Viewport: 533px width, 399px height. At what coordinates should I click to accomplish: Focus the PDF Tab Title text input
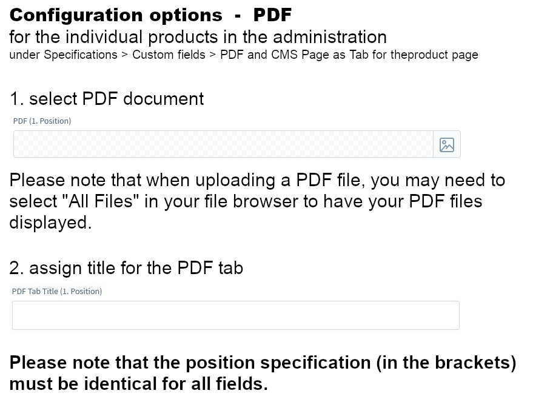pyautogui.click(x=235, y=315)
